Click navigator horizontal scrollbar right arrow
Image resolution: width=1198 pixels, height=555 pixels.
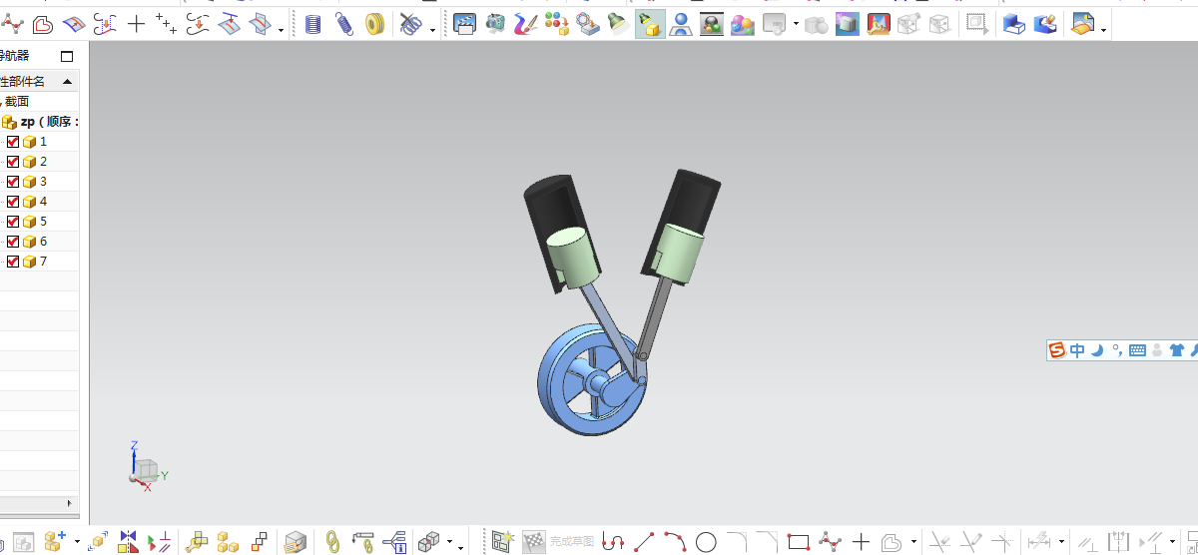click(x=70, y=502)
